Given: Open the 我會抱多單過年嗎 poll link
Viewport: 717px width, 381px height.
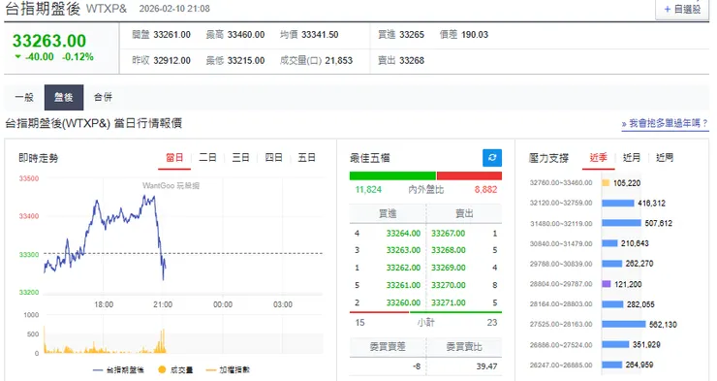Looking at the screenshot, I should 665,123.
